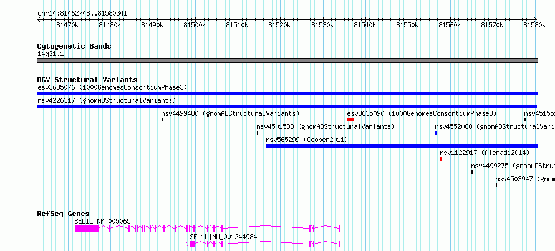Open the nsv1122917 Alsmadi2014 variant label
Screen dimensions: 555x251
[485, 153]
